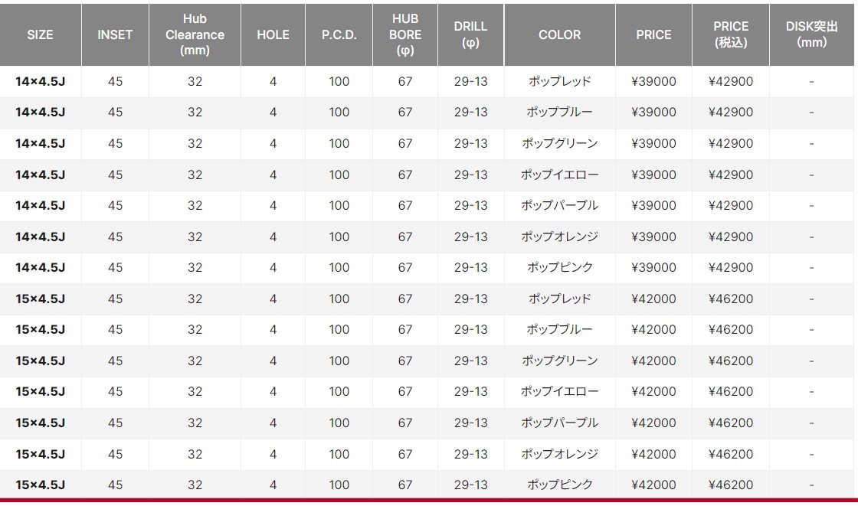Click the COLOR column header
This screenshot has height=506, width=858.
[560, 34]
